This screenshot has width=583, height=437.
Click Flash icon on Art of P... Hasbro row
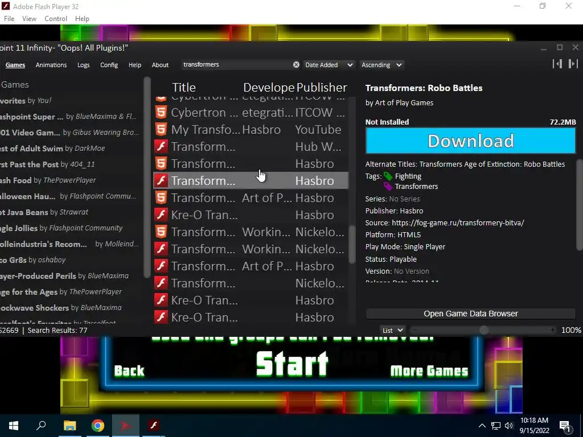(x=161, y=266)
